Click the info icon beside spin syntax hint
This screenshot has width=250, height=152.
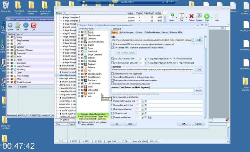79,122
